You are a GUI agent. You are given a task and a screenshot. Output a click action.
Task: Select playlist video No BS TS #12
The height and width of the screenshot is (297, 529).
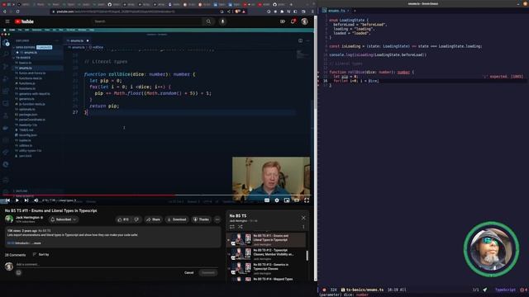click(266, 254)
